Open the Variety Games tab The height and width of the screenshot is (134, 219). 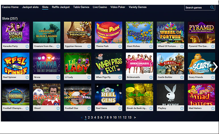pos(137,7)
